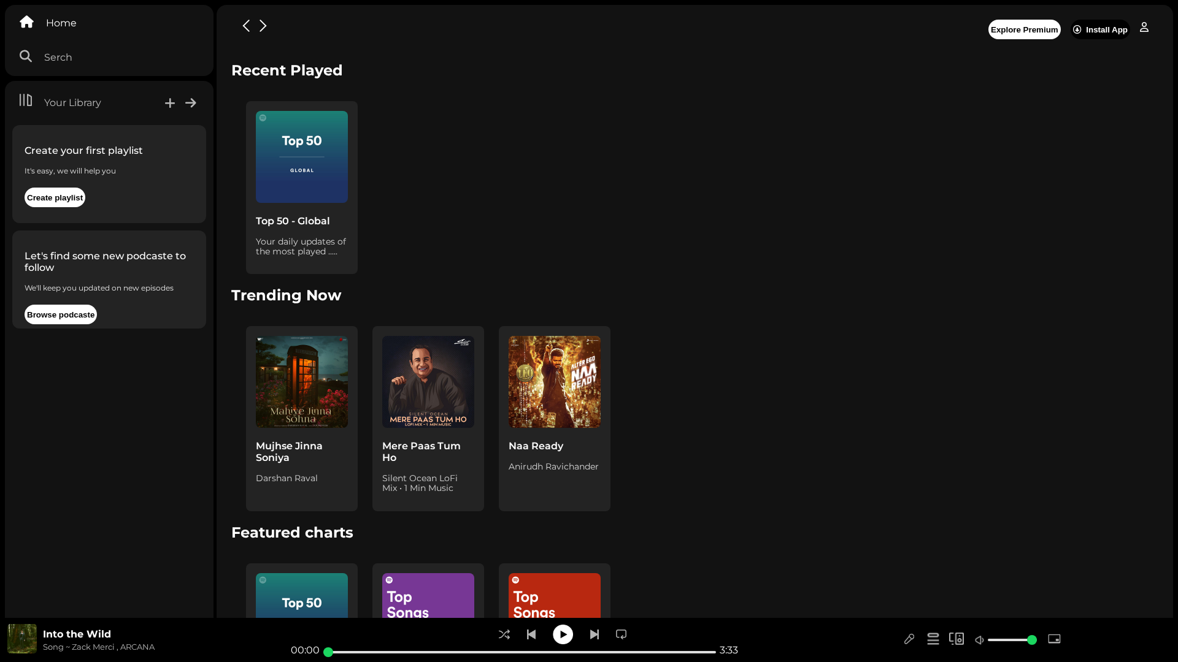Viewport: 1178px width, 662px height.
Task: Click Silent Ocean LoFi Mix description
Action: pyautogui.click(x=420, y=483)
